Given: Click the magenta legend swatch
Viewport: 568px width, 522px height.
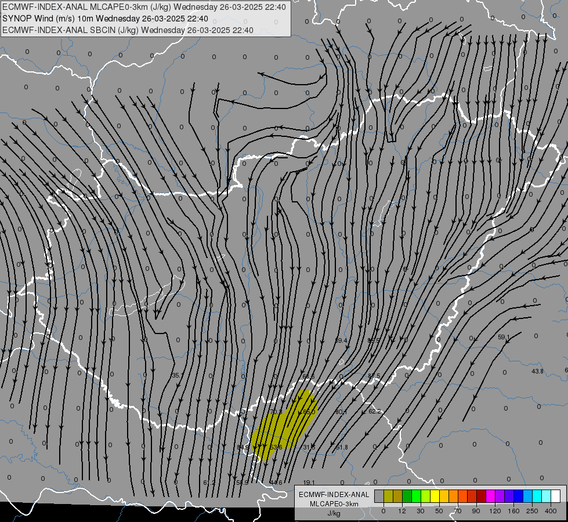Looking at the screenshot, I should click(491, 496).
